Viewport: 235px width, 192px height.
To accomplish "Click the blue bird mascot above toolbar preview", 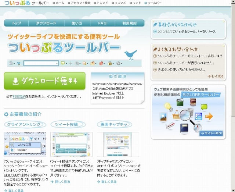I will point(130,55).
